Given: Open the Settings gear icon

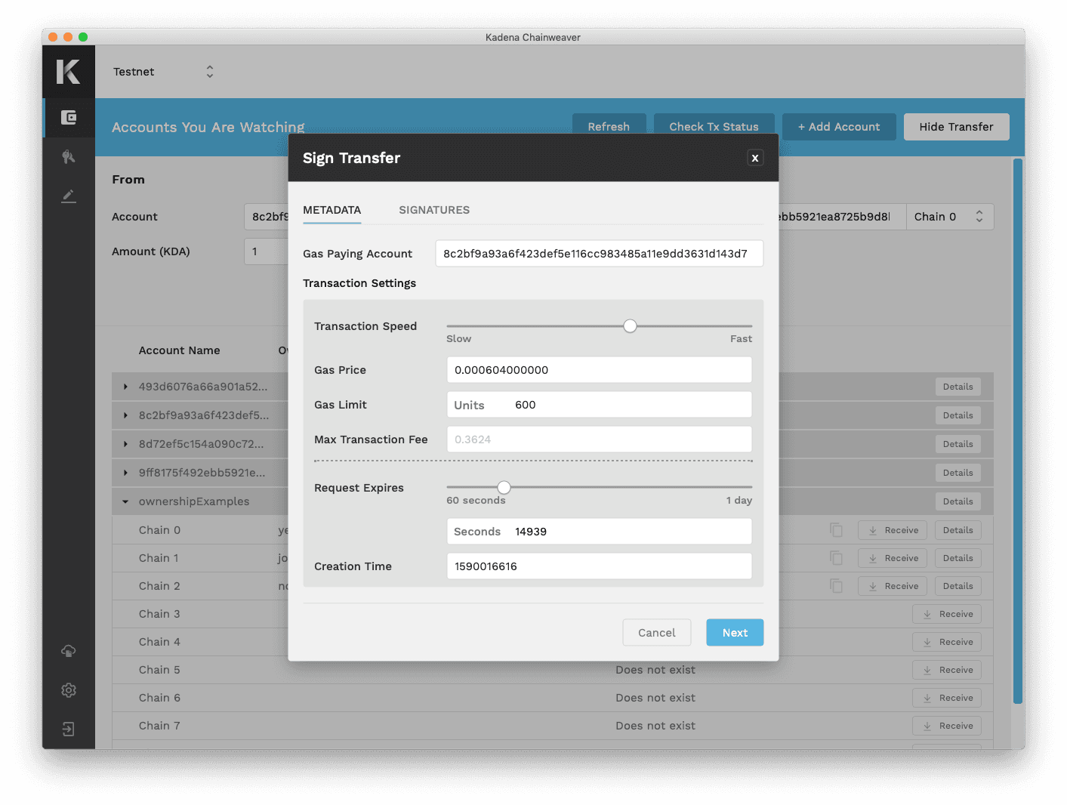Looking at the screenshot, I should click(69, 690).
